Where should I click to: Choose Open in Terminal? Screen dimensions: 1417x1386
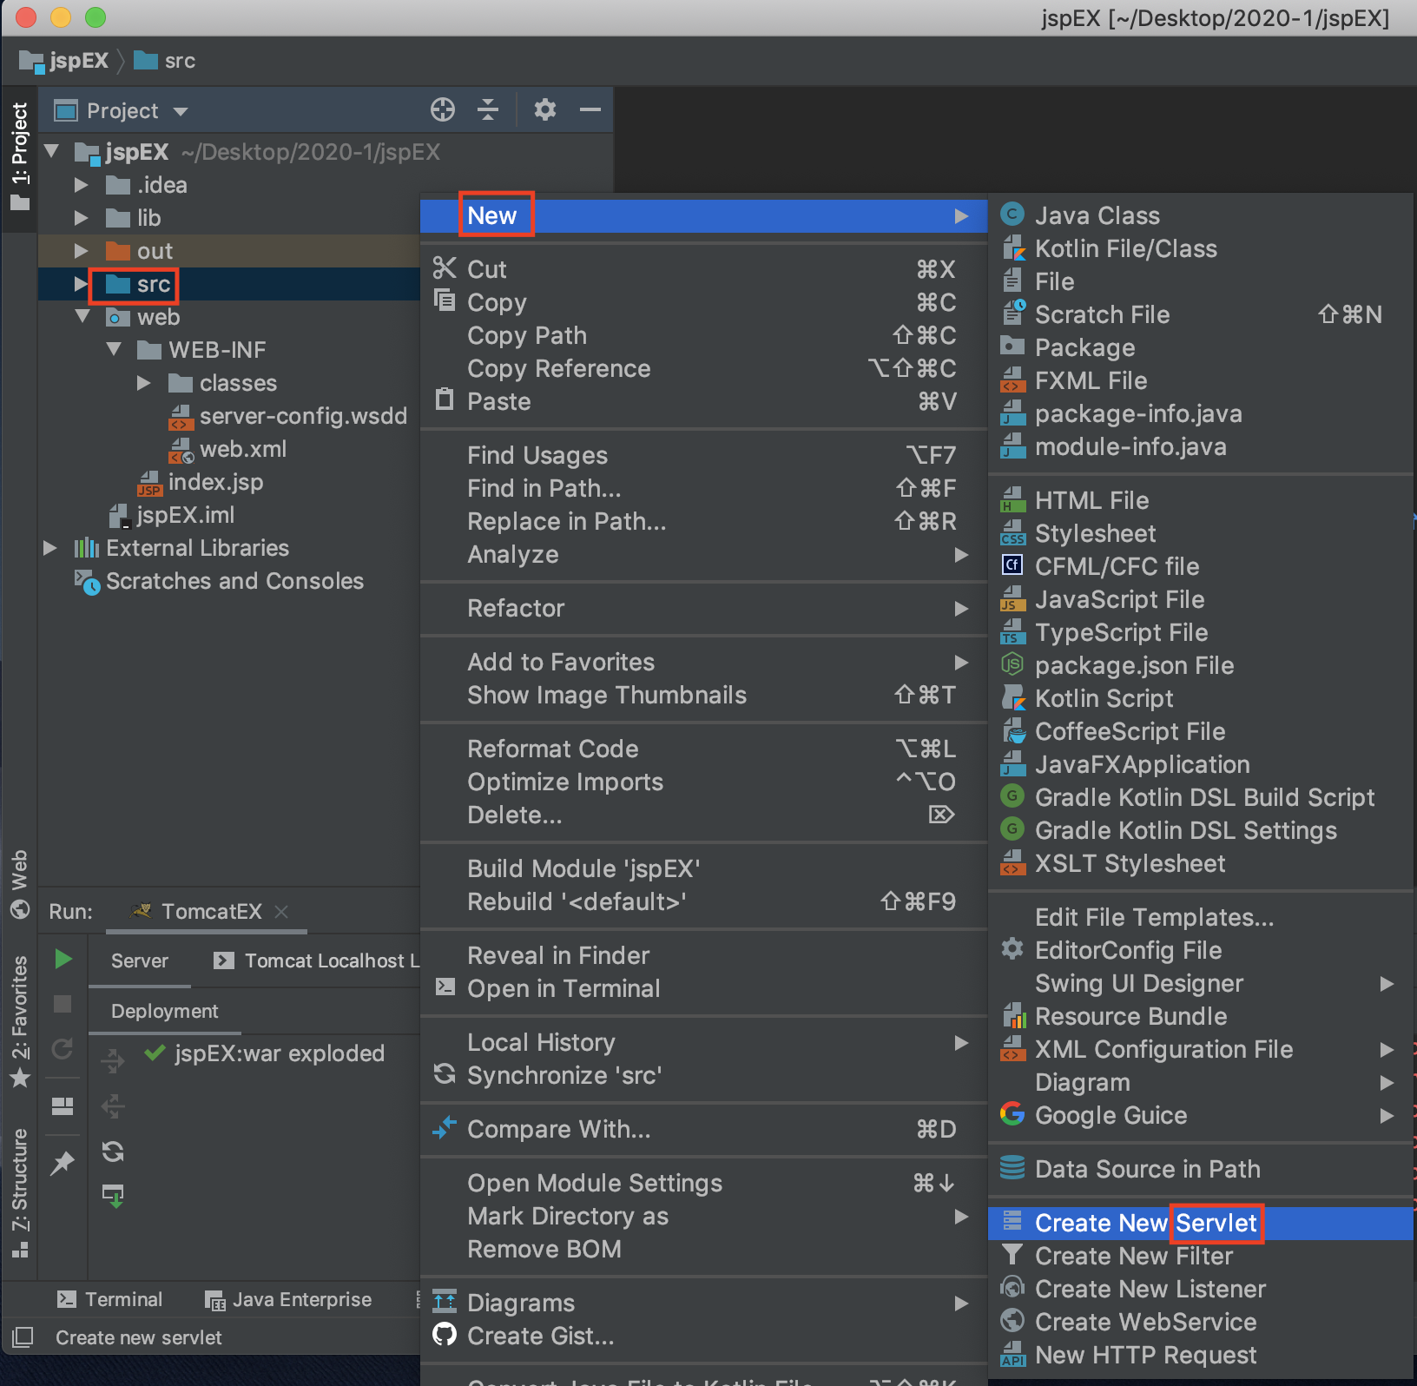click(x=703, y=988)
